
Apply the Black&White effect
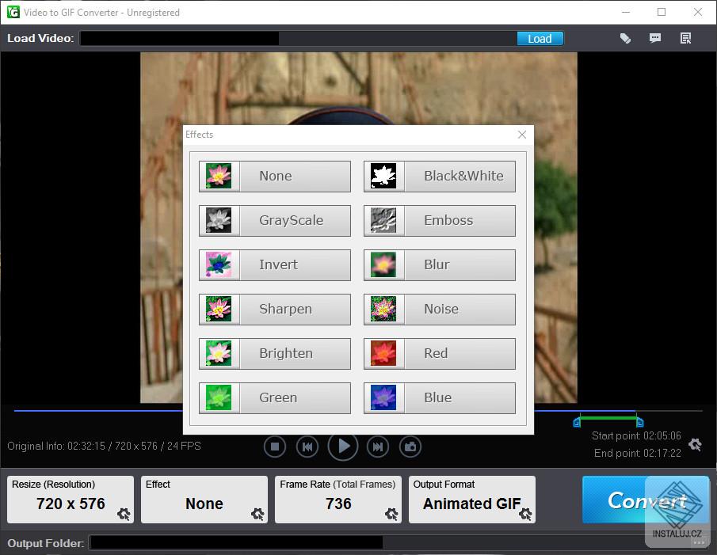point(440,176)
